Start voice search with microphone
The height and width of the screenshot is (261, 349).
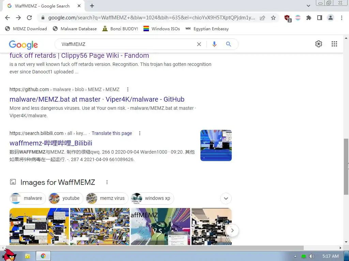(x=214, y=44)
